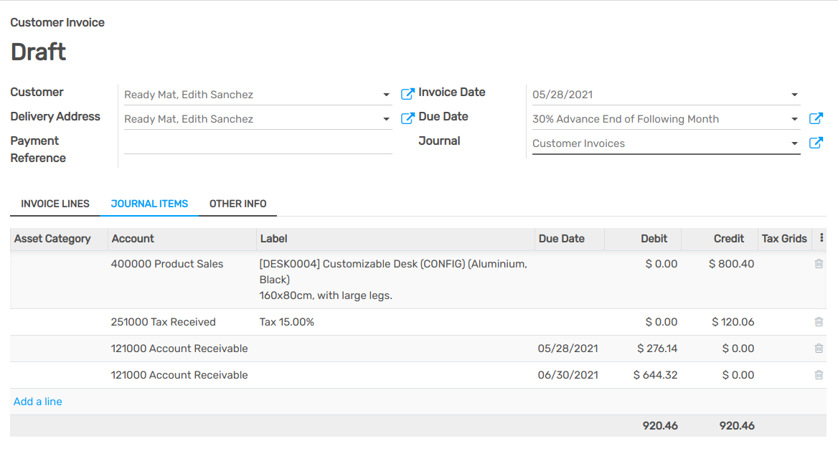The image size is (838, 474).
Task: Sort by the Debit column header
Action: pos(654,239)
